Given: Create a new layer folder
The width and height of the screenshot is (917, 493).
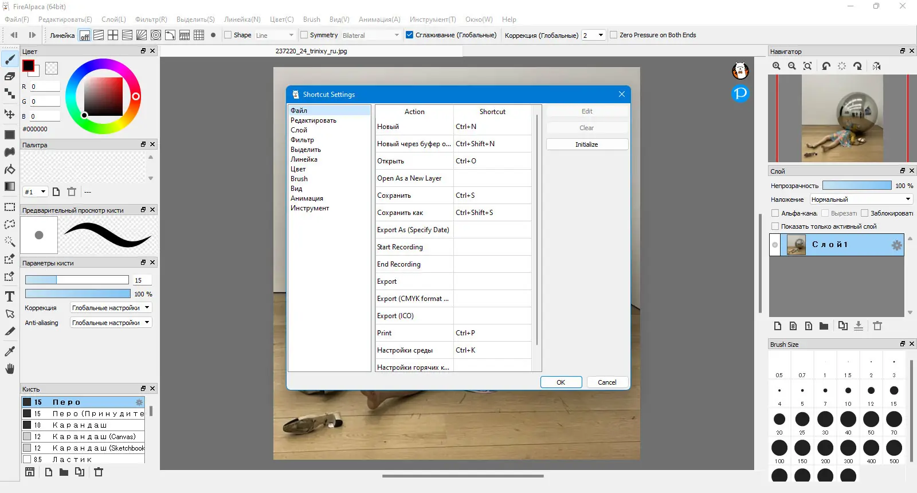Looking at the screenshot, I should [824, 326].
